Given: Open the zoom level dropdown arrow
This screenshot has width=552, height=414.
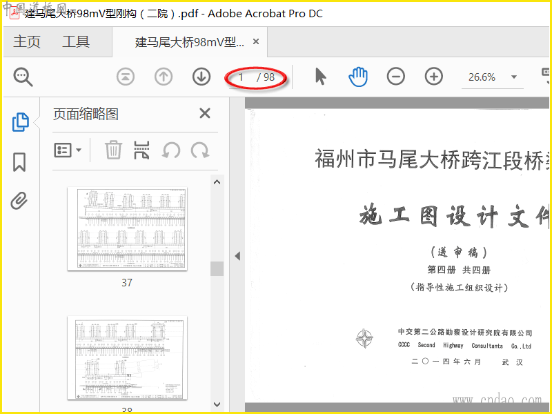Looking at the screenshot, I should [514, 77].
